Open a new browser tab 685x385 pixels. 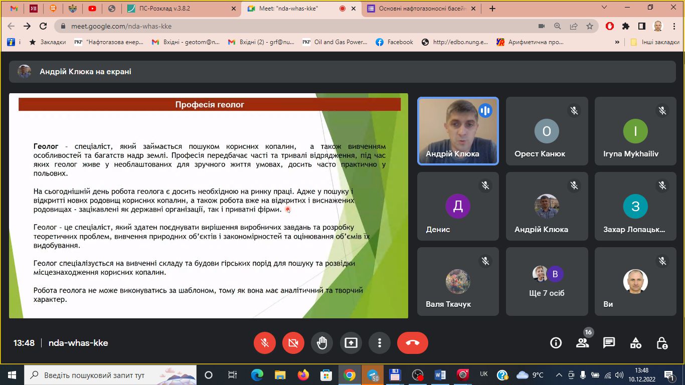pyautogui.click(x=492, y=9)
